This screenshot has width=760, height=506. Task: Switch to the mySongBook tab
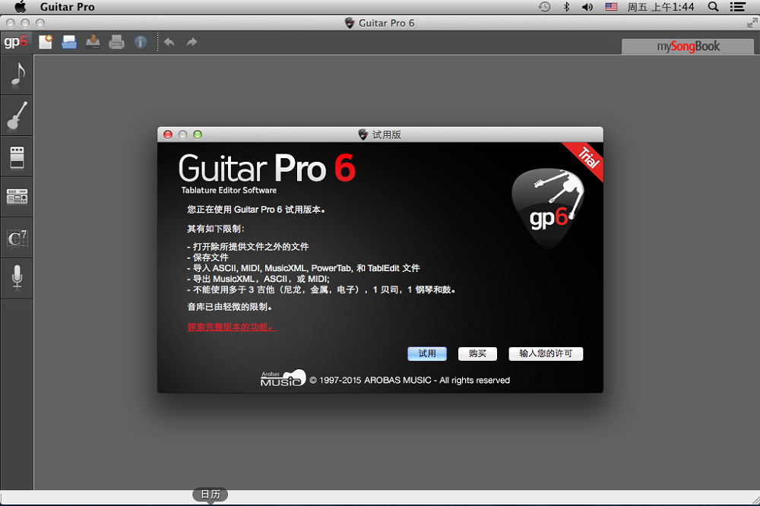click(688, 46)
